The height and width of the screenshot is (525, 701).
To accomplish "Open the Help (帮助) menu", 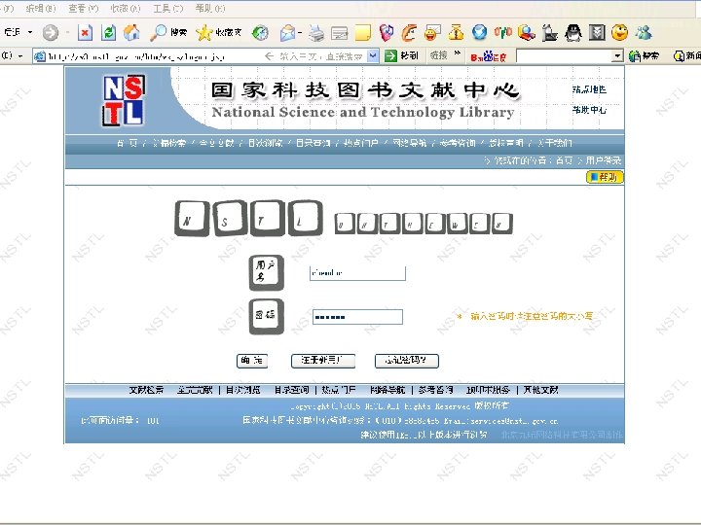I will (x=210, y=9).
